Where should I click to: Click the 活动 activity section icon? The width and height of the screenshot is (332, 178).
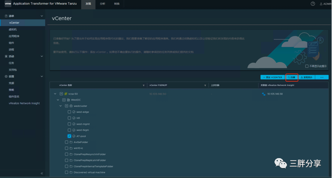(6, 56)
